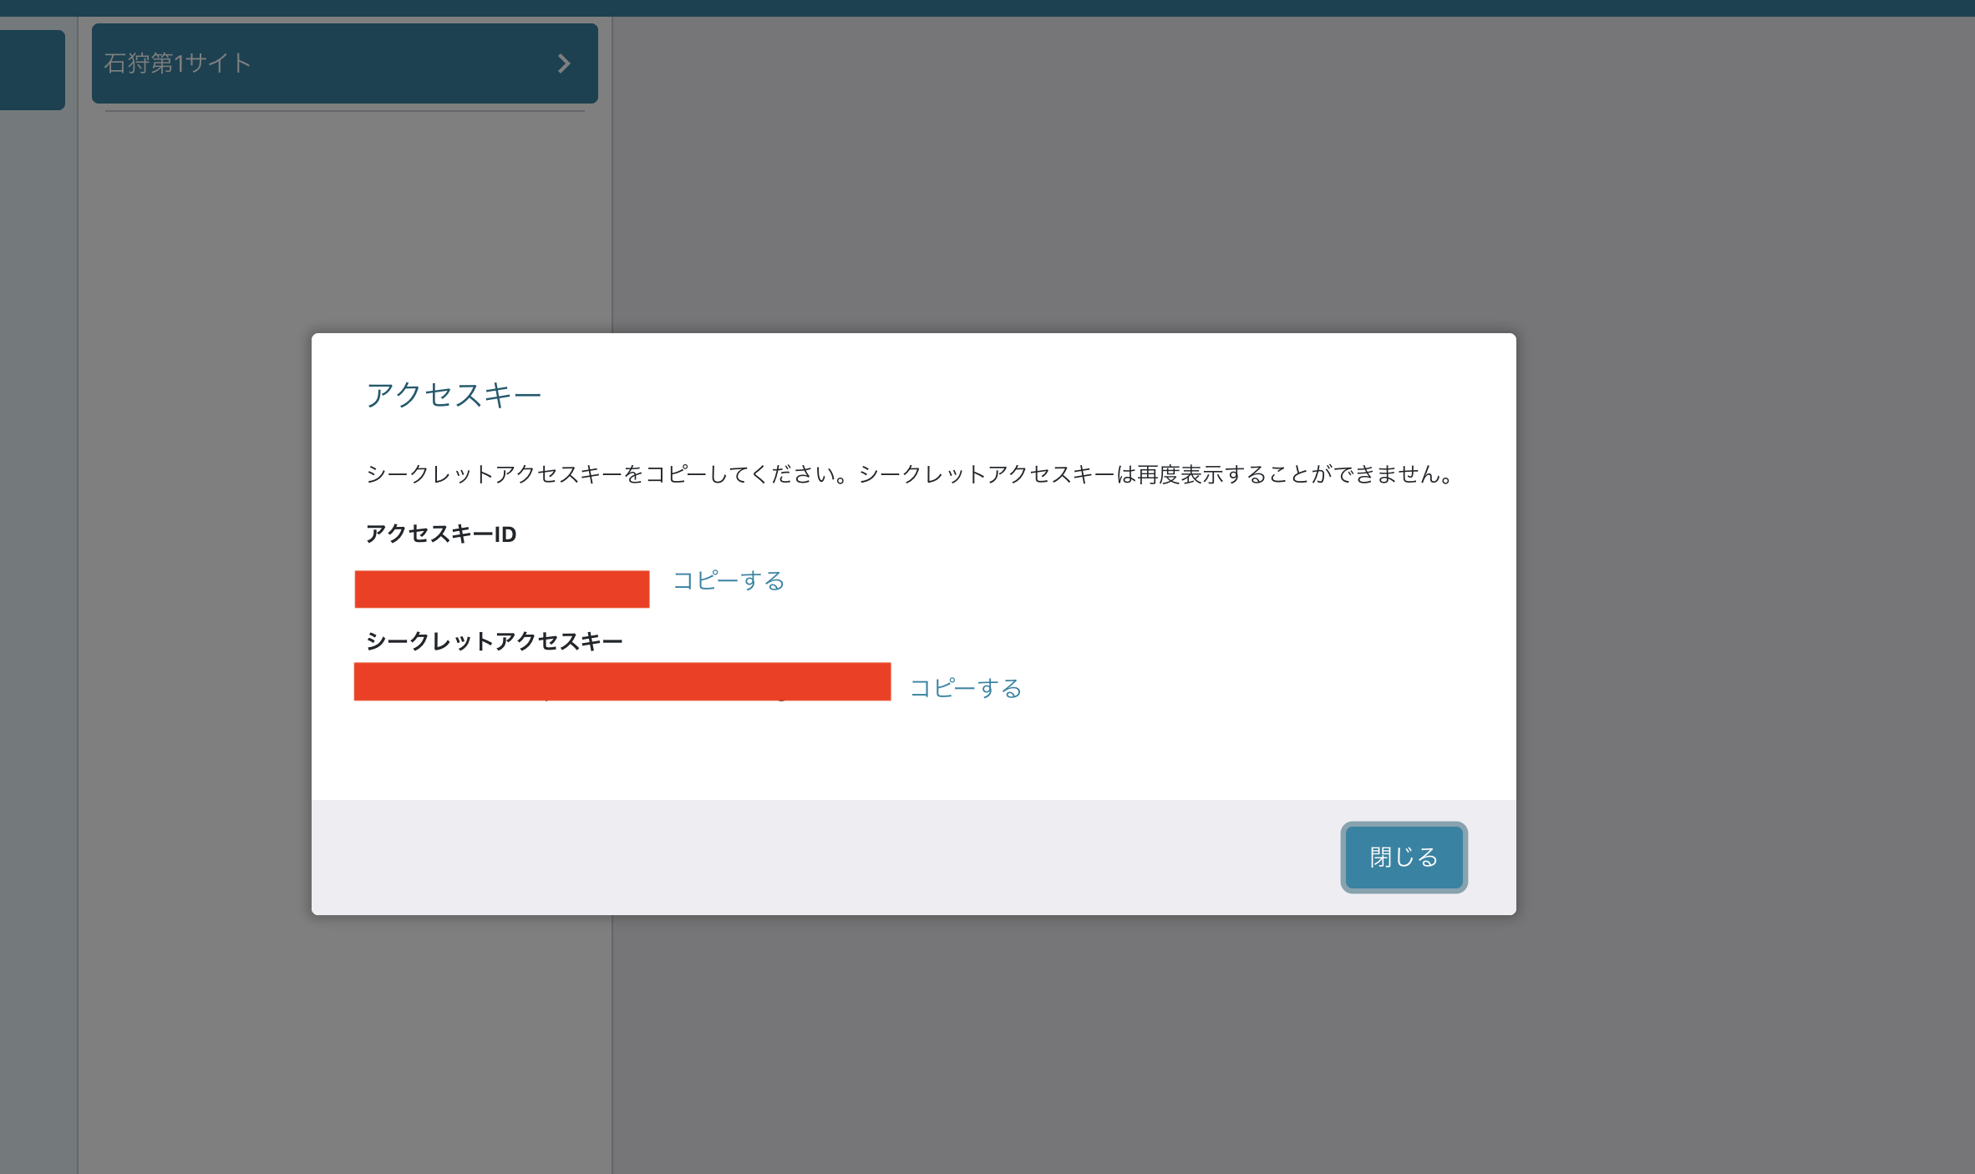This screenshot has width=1975, height=1174.
Task: Click the アクセスキーID field label
Action: coord(441,534)
